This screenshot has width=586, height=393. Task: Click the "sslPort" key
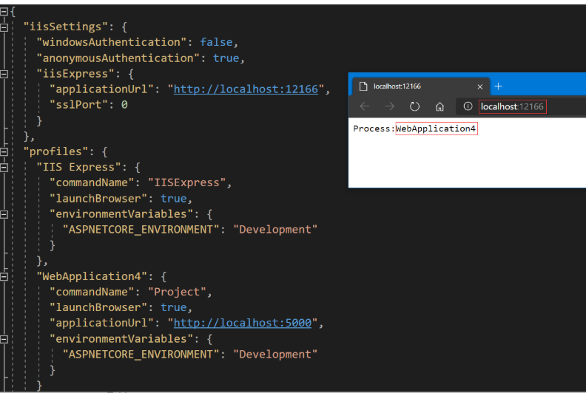78,105
